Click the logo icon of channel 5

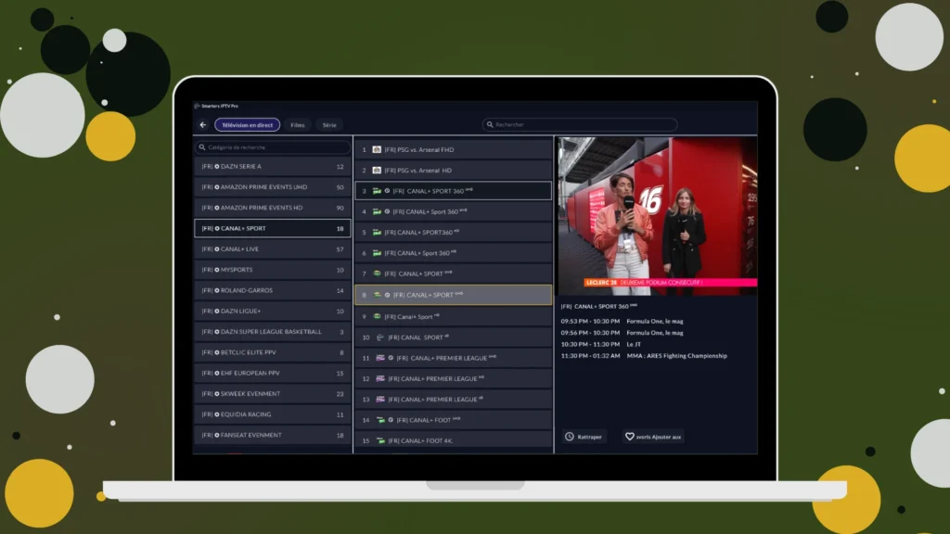click(377, 232)
